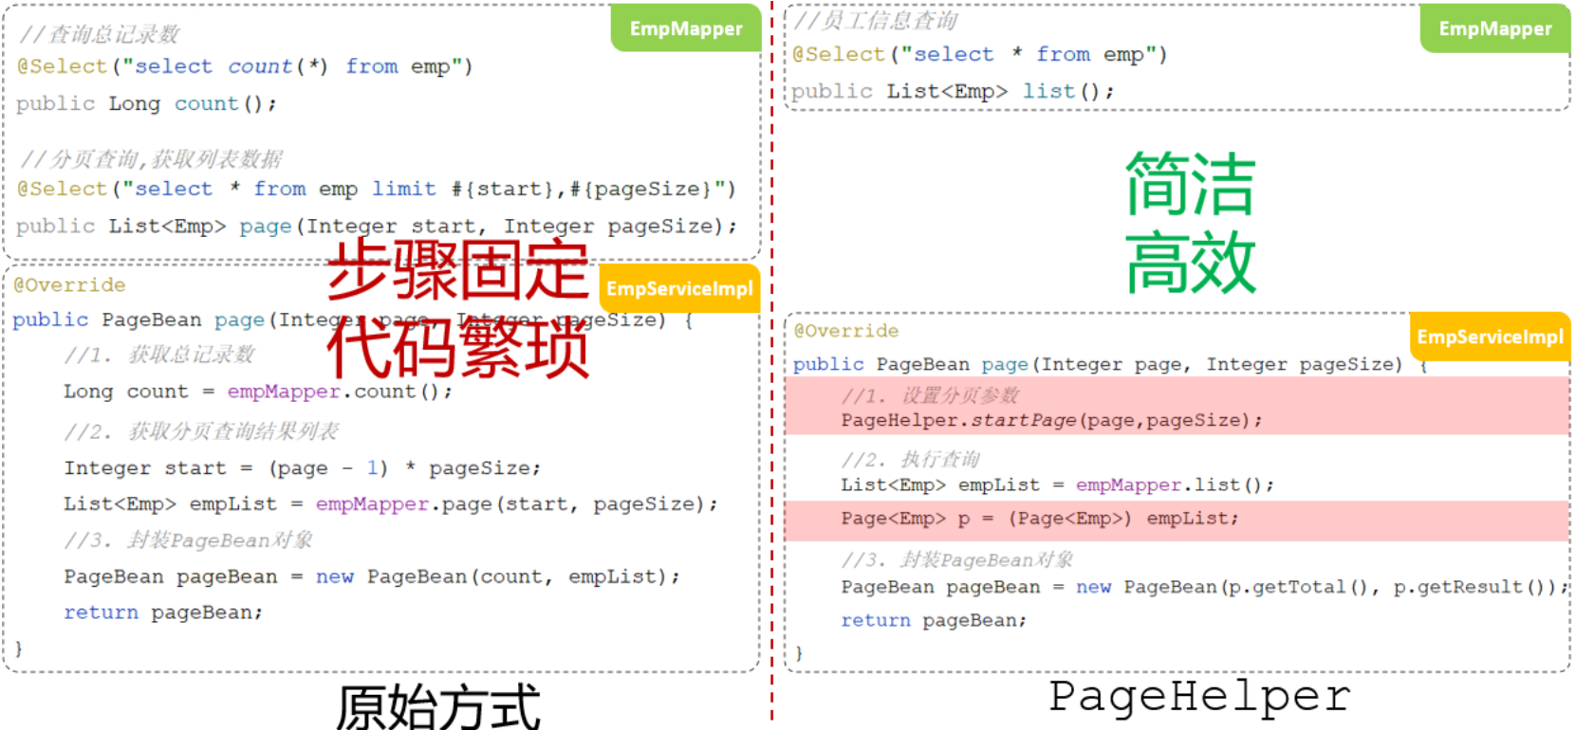Click the line with 'new PageBean(p.getTotal(), p.getResult());'
Image resolution: width=1576 pixels, height=730 pixels.
point(1204,587)
